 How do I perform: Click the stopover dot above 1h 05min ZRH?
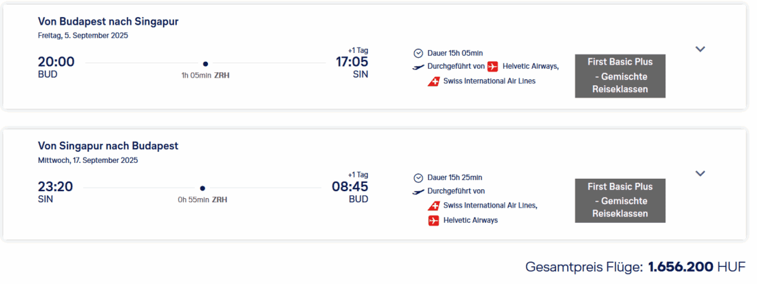coord(205,63)
